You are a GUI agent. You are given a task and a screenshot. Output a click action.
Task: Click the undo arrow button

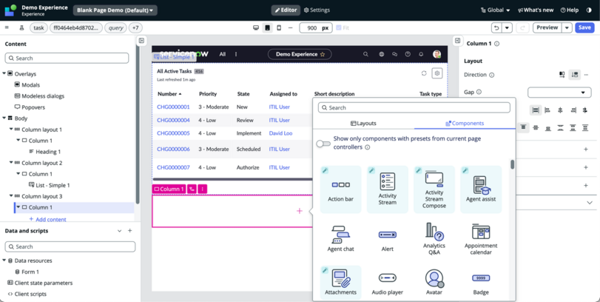496,28
